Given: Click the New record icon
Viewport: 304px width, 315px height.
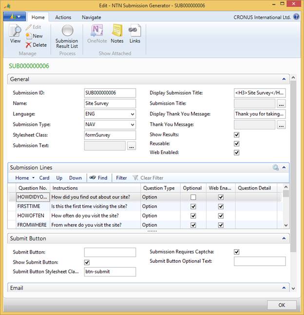Looking at the screenshot, I should tap(29, 36).
